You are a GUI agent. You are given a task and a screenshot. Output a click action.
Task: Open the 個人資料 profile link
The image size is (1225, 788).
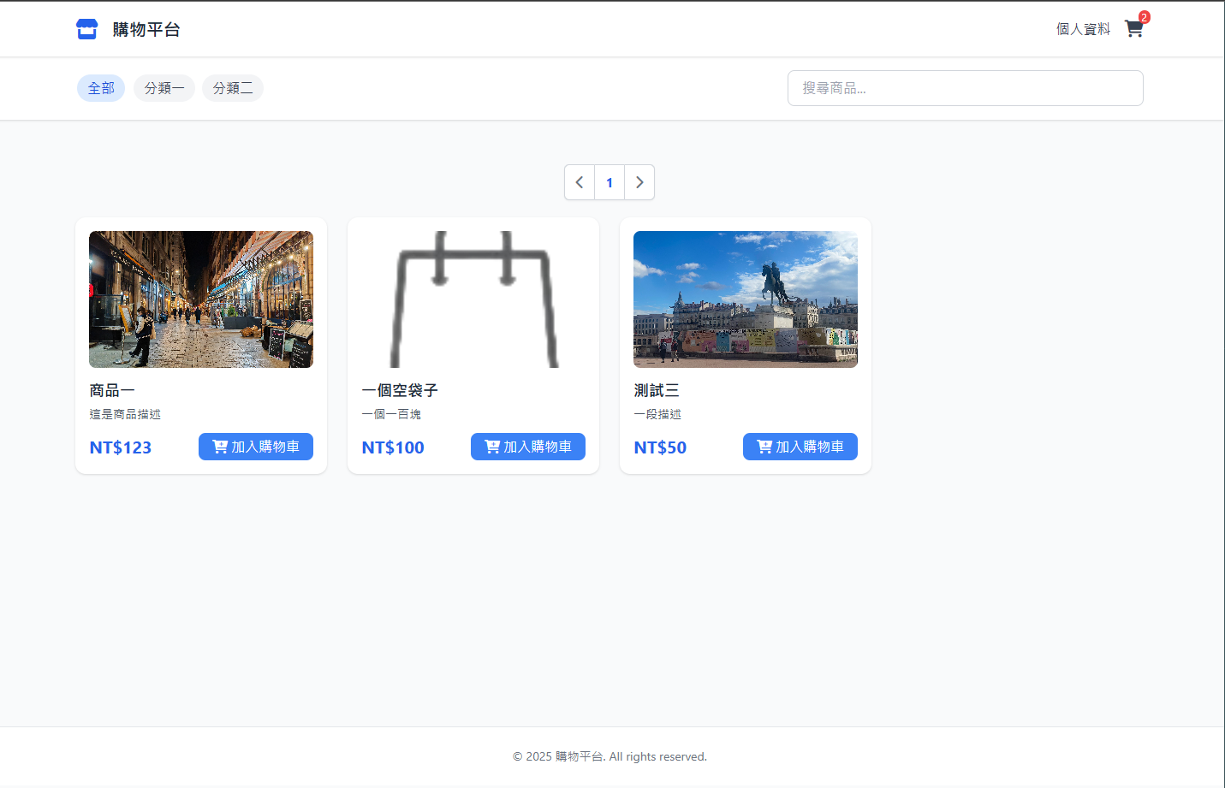[x=1083, y=29]
